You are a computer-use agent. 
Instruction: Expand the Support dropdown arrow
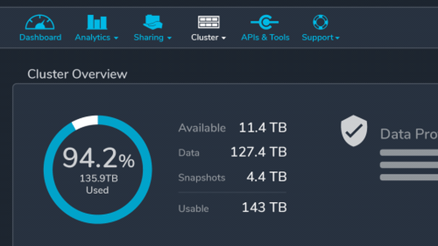point(337,38)
